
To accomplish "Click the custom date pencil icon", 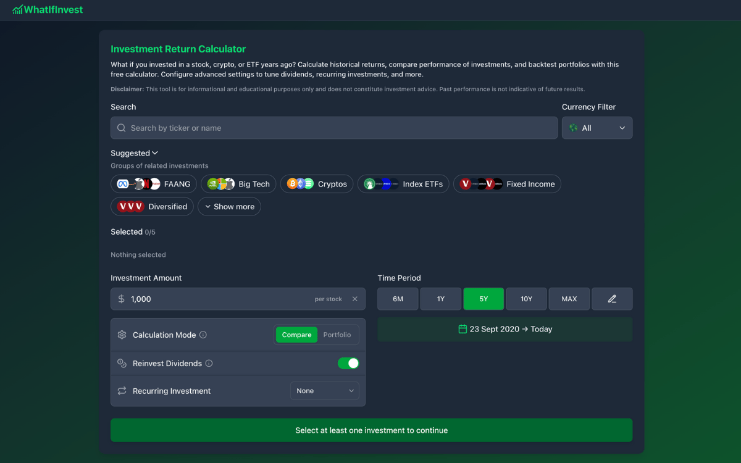I will [x=612, y=299].
